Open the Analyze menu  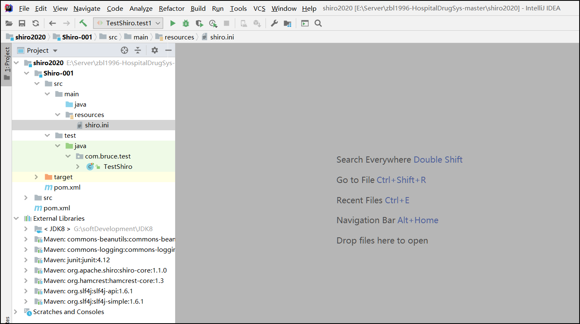141,8
